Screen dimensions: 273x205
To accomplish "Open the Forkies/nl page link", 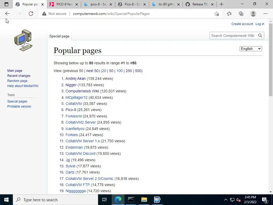I will click(74, 116).
